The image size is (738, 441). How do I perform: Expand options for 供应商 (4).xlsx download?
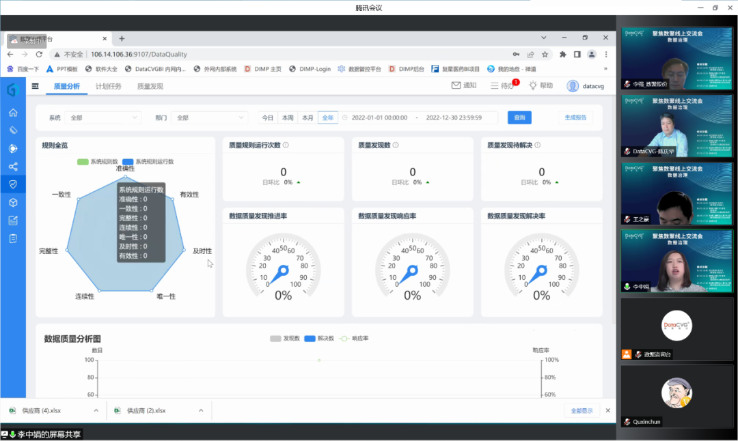point(96,410)
